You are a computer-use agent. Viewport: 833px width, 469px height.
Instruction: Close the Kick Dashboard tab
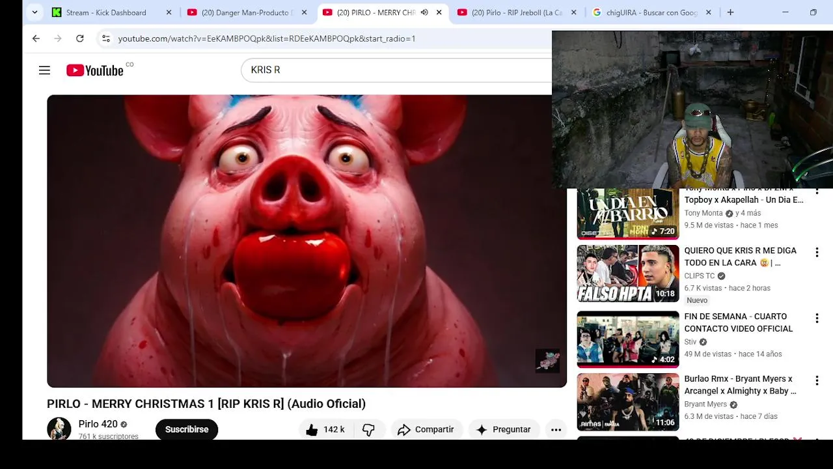coord(169,12)
